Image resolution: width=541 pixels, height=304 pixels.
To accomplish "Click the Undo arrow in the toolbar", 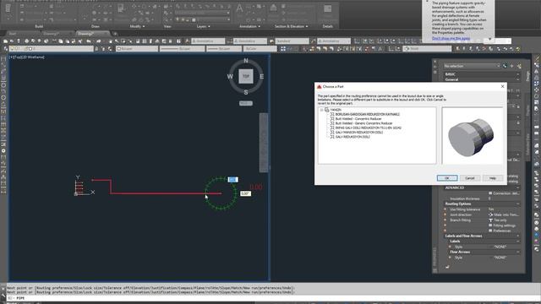I will pyautogui.click(x=89, y=41).
